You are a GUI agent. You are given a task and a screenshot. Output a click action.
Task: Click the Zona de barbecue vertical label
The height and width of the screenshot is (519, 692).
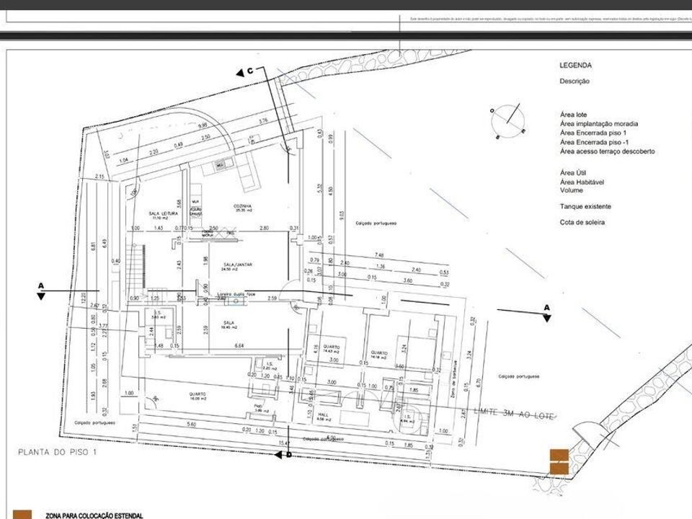[x=453, y=378]
